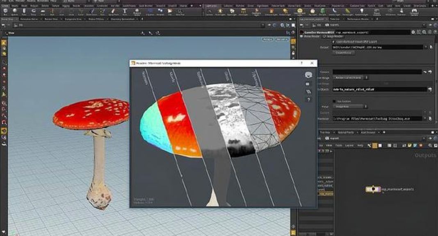Screen dimensions: 438x236
Task: Open the viewport path dropdown arrow
Action: point(263,25)
